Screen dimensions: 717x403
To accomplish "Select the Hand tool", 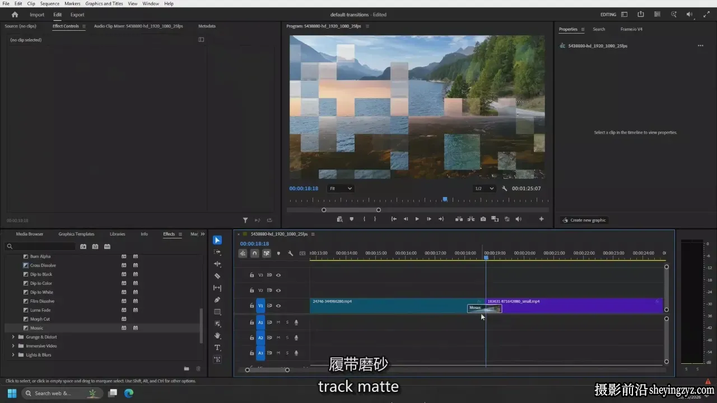I will pyautogui.click(x=217, y=336).
